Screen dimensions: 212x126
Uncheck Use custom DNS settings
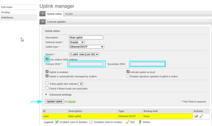pyautogui.click(x=47, y=59)
